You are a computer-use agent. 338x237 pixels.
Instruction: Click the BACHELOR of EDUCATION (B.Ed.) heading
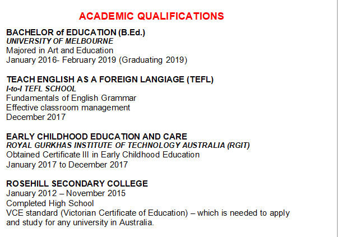click(76, 32)
